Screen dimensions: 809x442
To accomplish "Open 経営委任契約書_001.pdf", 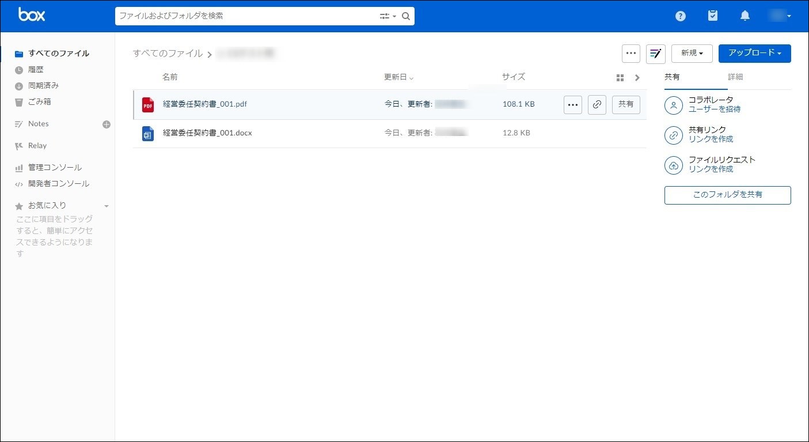I will click(x=205, y=105).
